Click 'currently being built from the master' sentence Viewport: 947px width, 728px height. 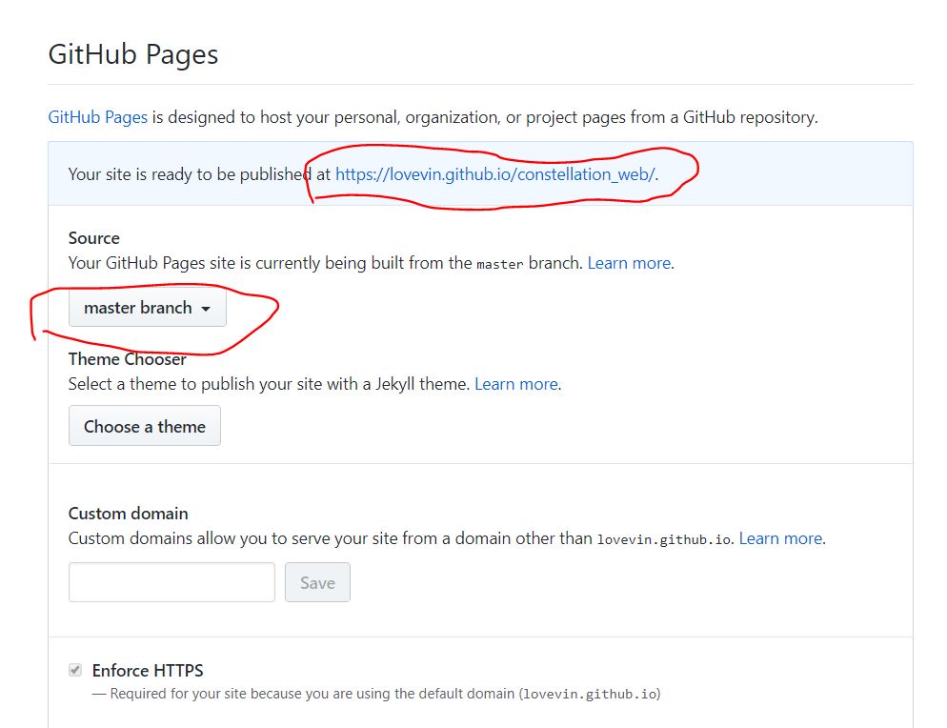[x=326, y=263]
